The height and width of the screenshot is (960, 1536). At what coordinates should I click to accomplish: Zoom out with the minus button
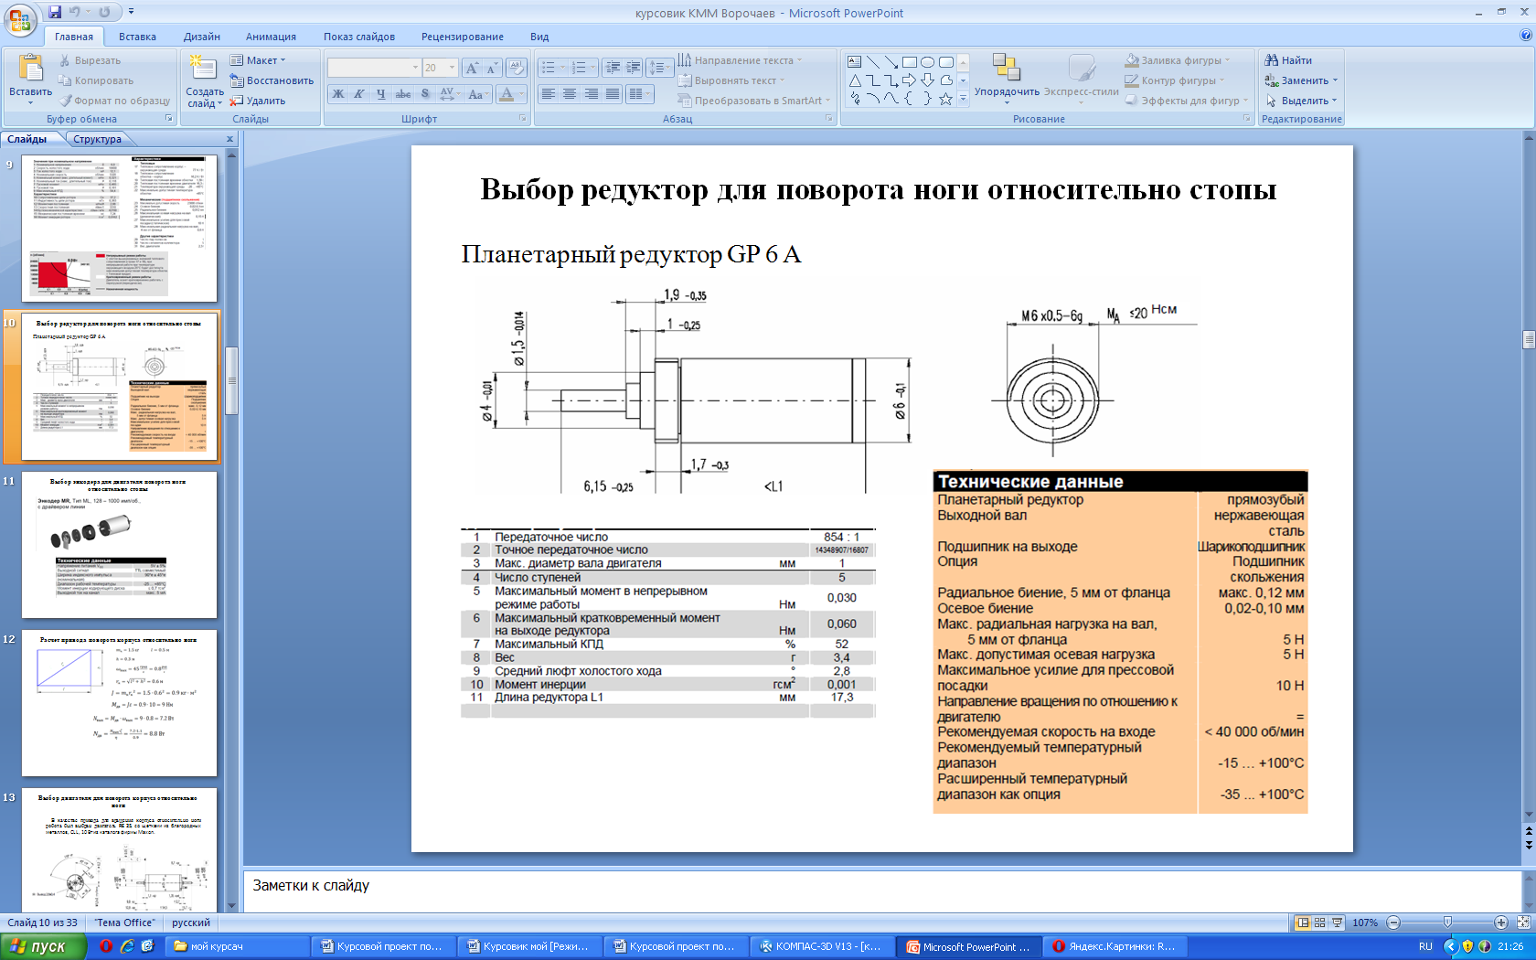coord(1393,923)
